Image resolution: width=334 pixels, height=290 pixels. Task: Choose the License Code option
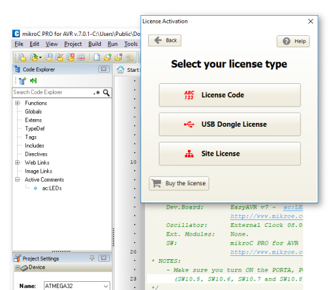pyautogui.click(x=229, y=95)
